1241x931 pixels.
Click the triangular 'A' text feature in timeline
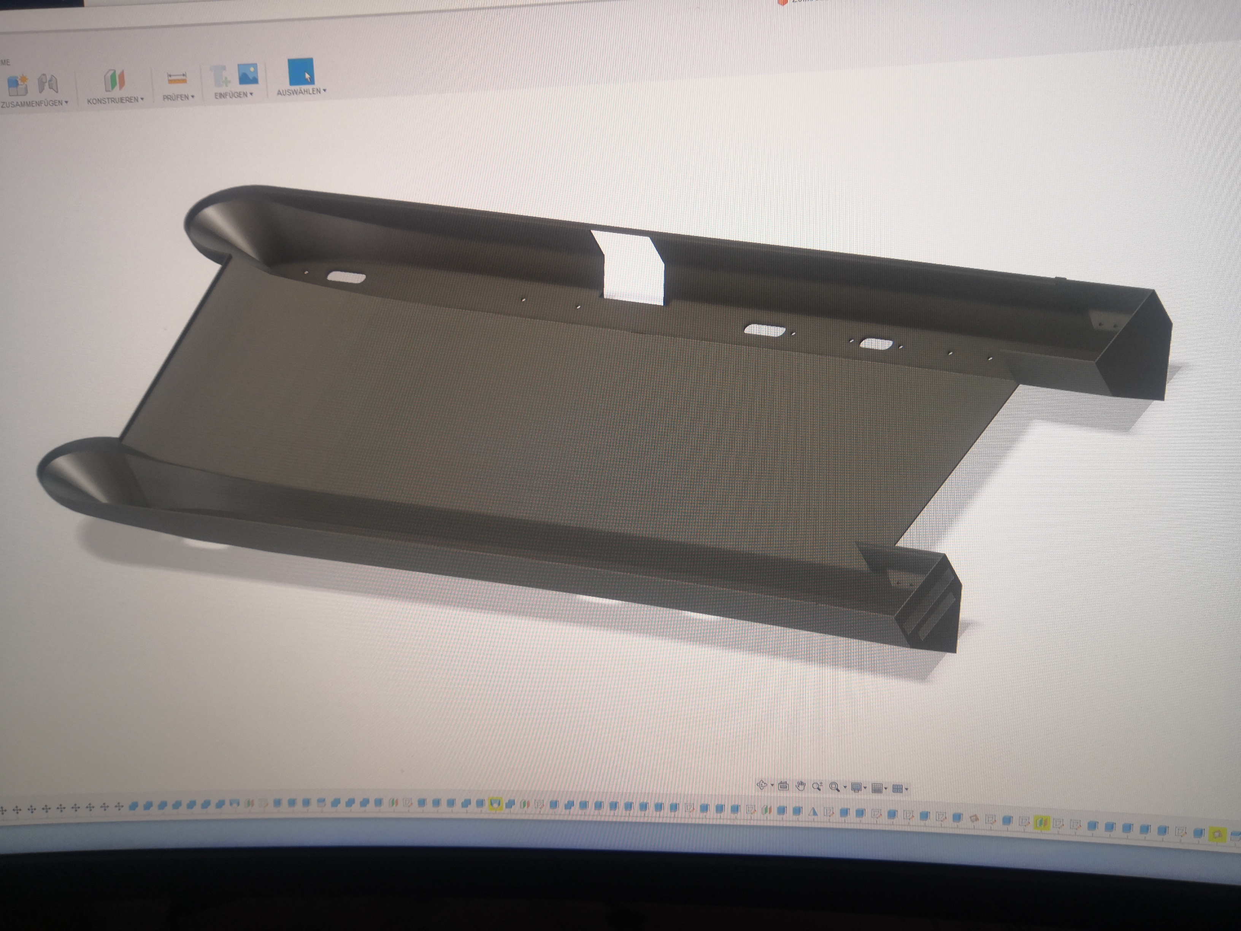click(813, 812)
